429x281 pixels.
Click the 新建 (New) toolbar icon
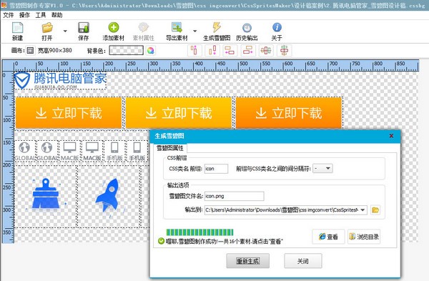[x=17, y=28]
